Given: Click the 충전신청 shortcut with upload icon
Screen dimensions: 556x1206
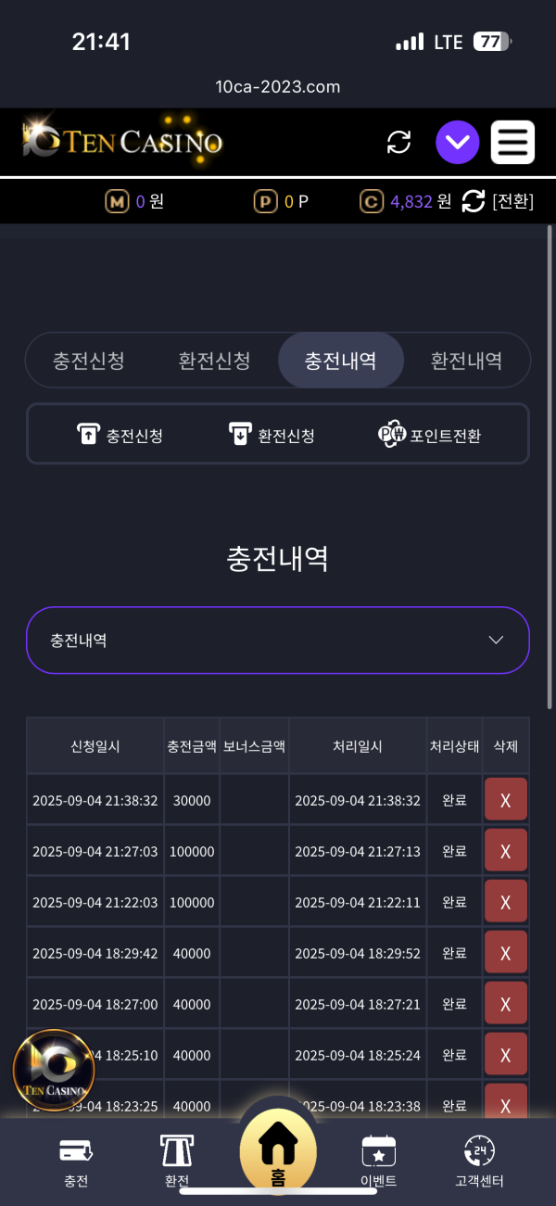Looking at the screenshot, I should point(120,435).
